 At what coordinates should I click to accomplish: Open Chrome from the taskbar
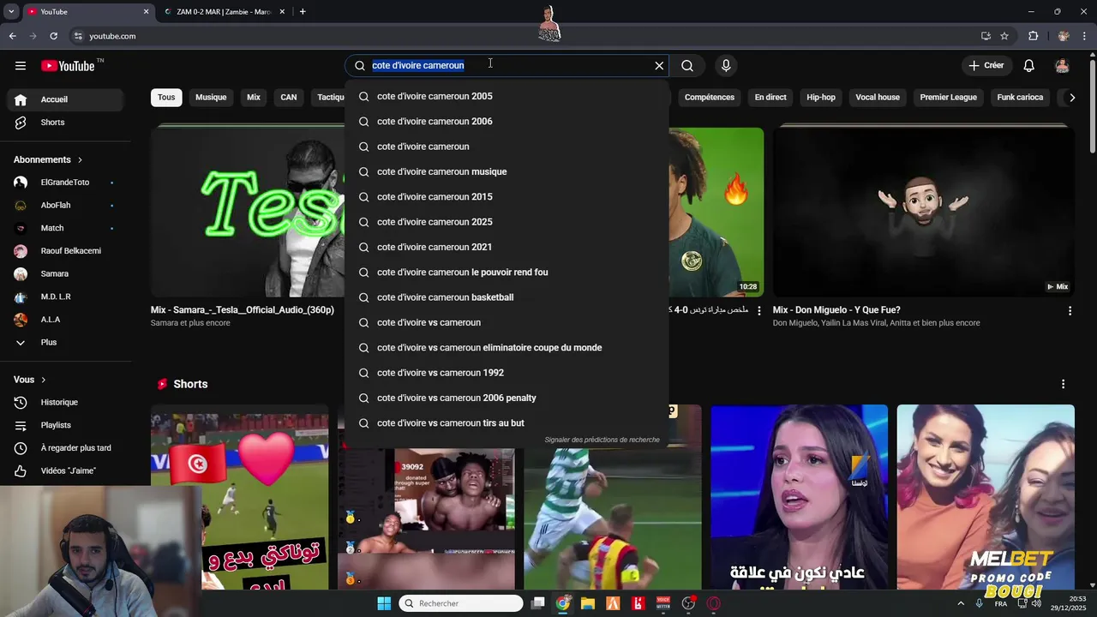pos(563,603)
